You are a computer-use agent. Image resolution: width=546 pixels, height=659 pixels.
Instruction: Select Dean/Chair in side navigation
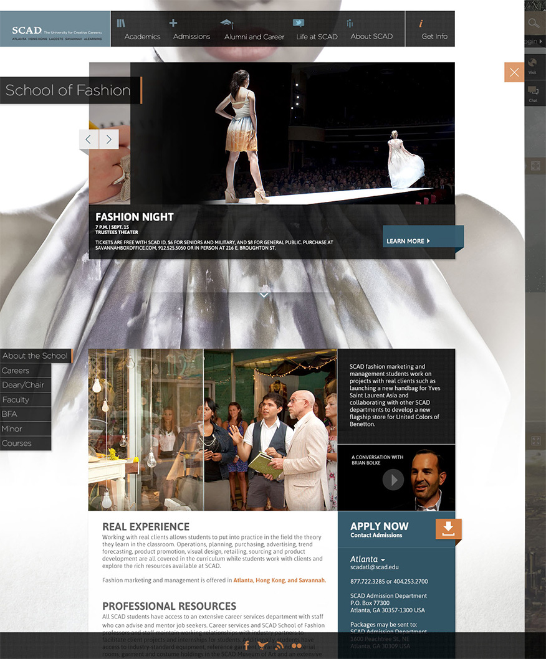[25, 385]
